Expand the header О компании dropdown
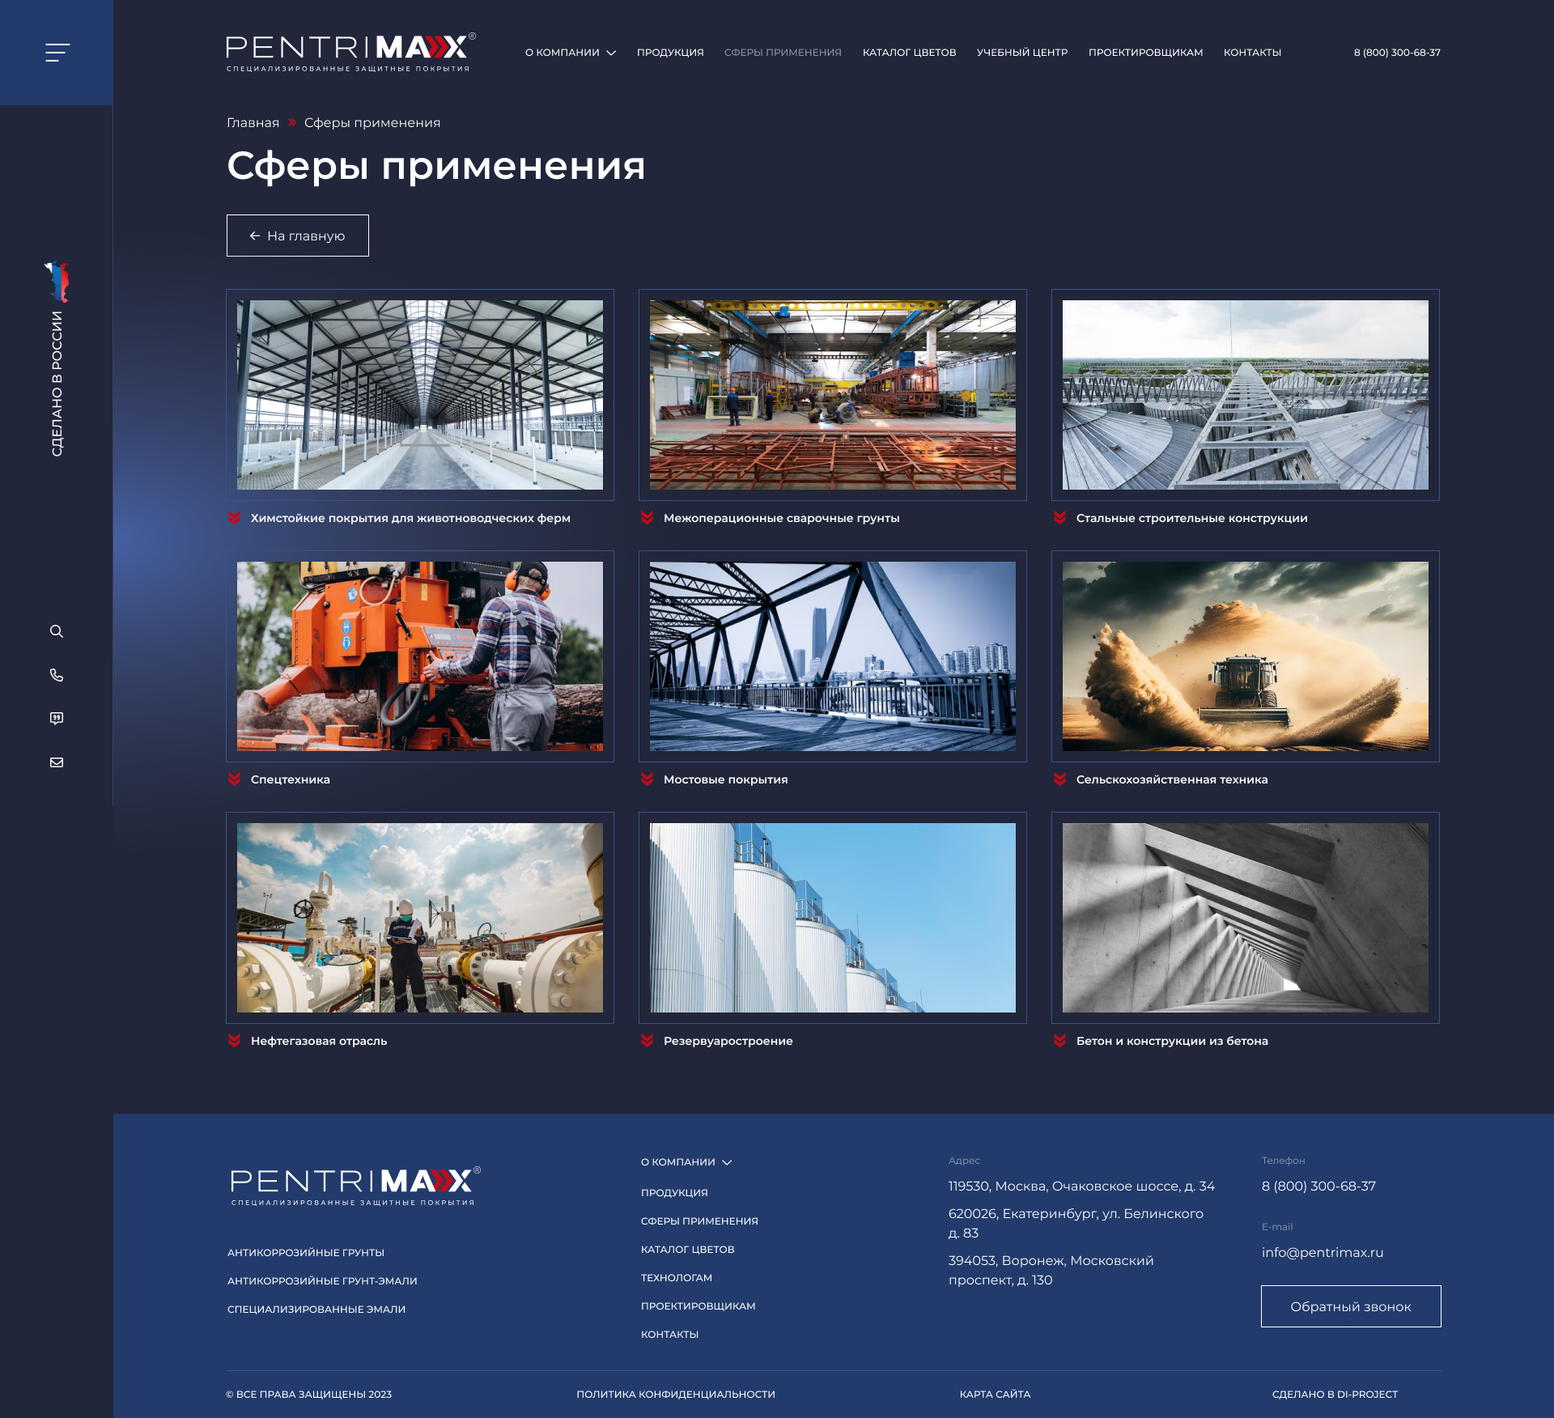 pyautogui.click(x=570, y=53)
